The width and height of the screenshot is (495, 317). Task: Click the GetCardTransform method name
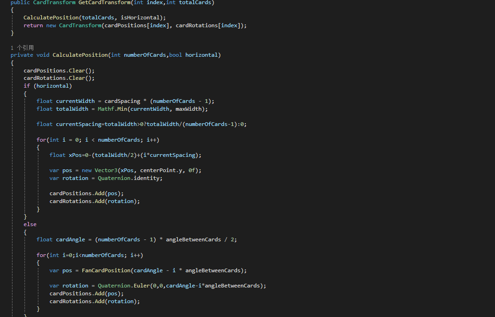(104, 2)
